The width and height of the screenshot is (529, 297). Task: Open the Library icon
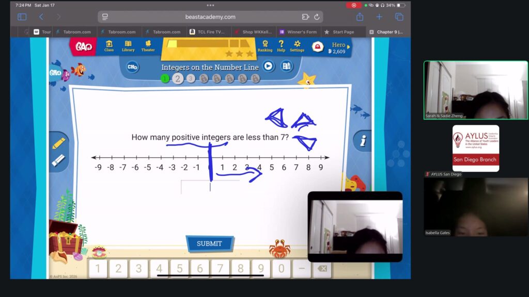point(128,46)
